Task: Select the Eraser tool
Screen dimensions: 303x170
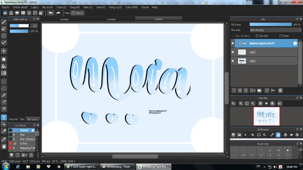Action: click(4, 29)
